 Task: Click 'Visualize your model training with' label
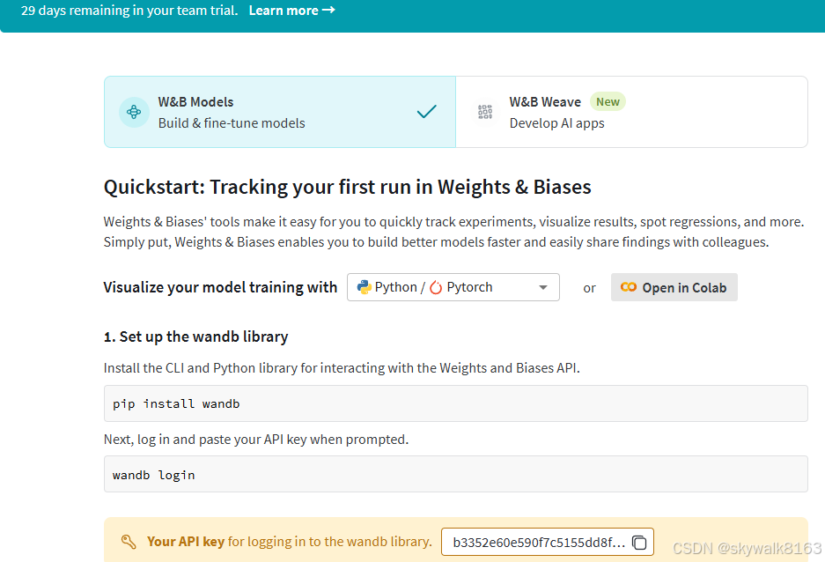[220, 287]
